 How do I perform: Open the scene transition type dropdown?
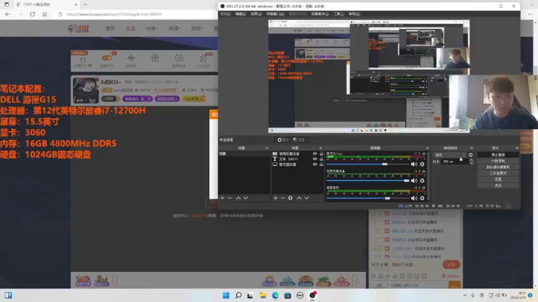click(x=450, y=155)
